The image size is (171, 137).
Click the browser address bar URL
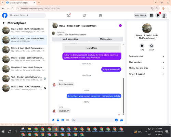tap(40, 9)
